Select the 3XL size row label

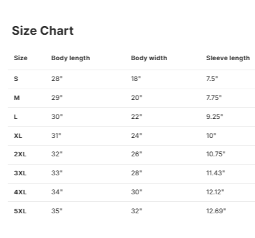click(20, 173)
